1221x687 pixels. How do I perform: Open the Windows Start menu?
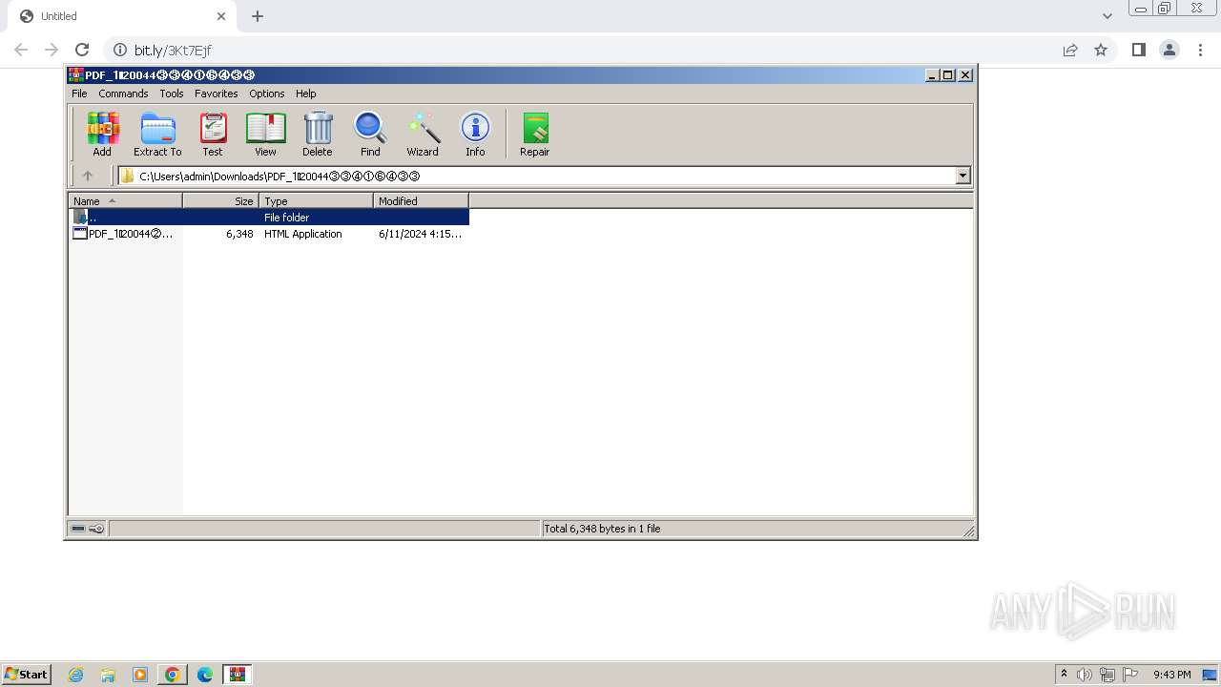coord(26,674)
